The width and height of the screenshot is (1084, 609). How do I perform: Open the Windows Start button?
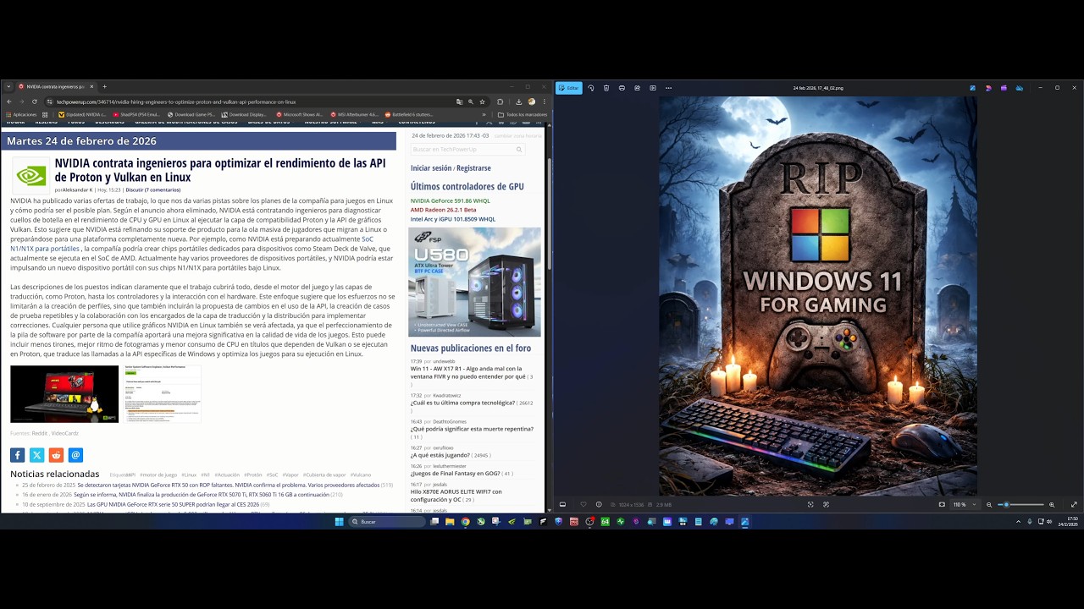pos(339,522)
